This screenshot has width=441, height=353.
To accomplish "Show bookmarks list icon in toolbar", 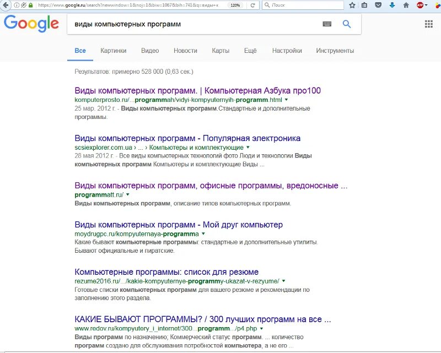I will (x=364, y=5).
